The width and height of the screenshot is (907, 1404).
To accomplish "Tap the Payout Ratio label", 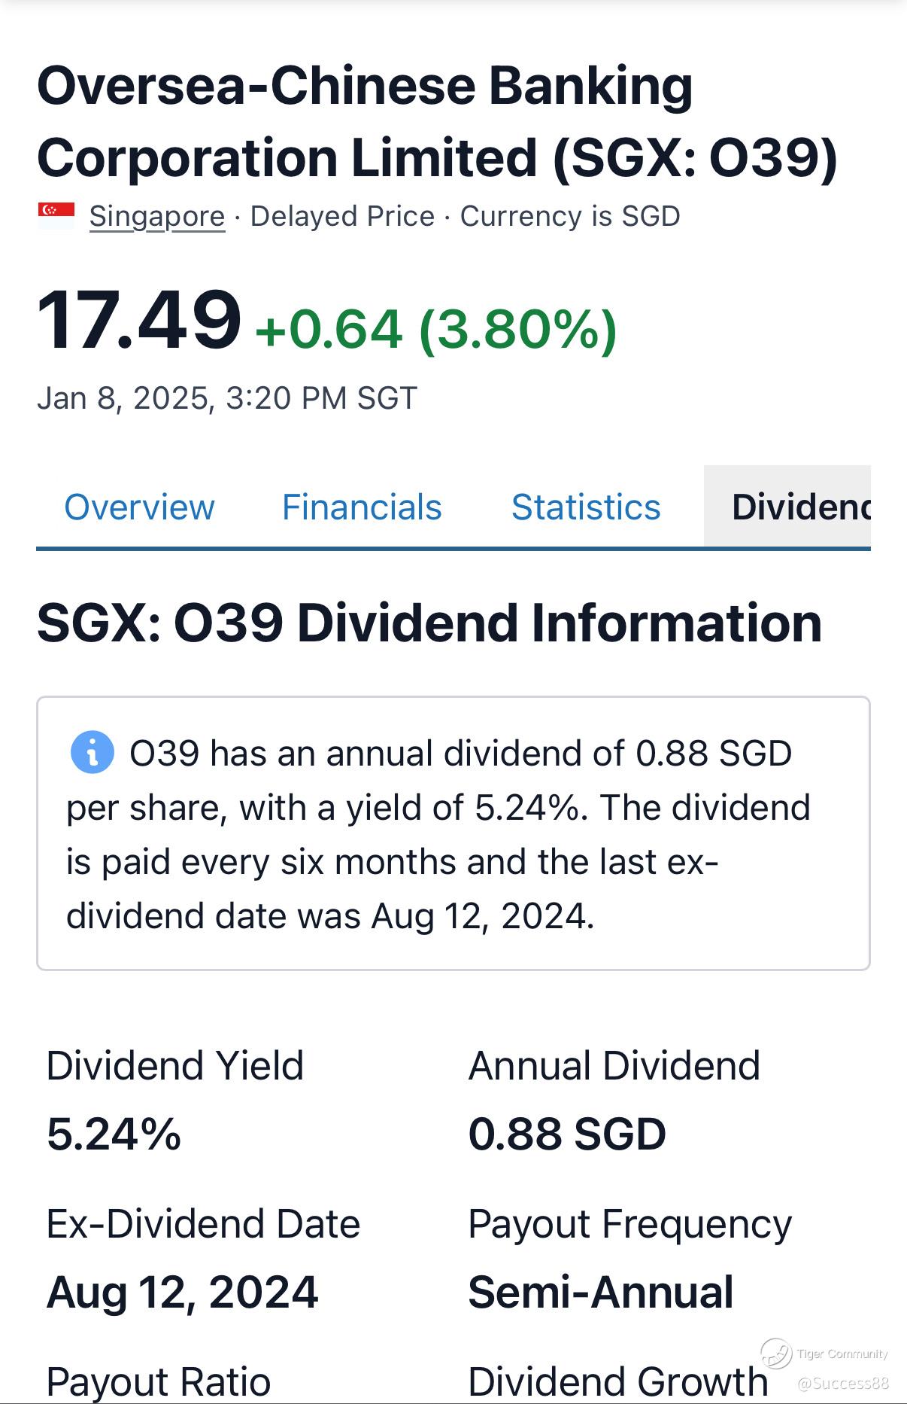I will (158, 1382).
